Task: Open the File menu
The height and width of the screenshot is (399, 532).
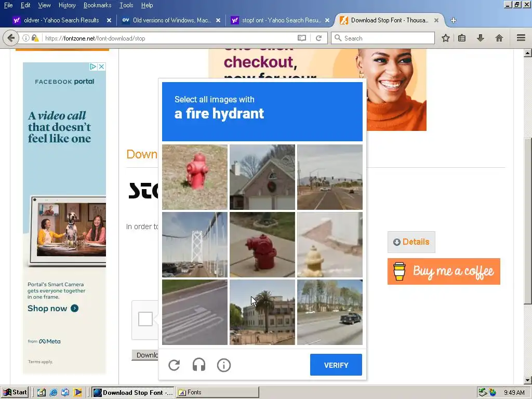Action: 8,5
